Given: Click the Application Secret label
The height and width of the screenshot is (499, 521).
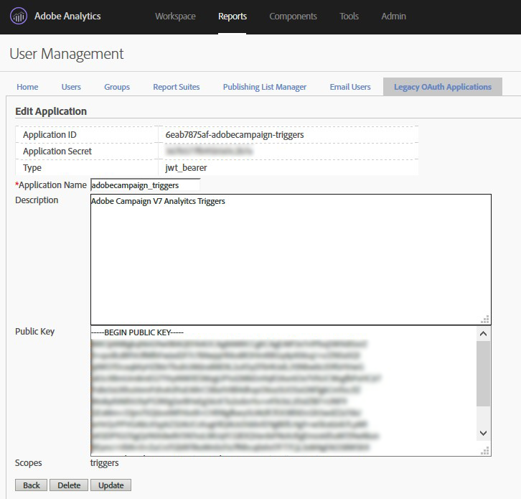Looking at the screenshot, I should [57, 151].
